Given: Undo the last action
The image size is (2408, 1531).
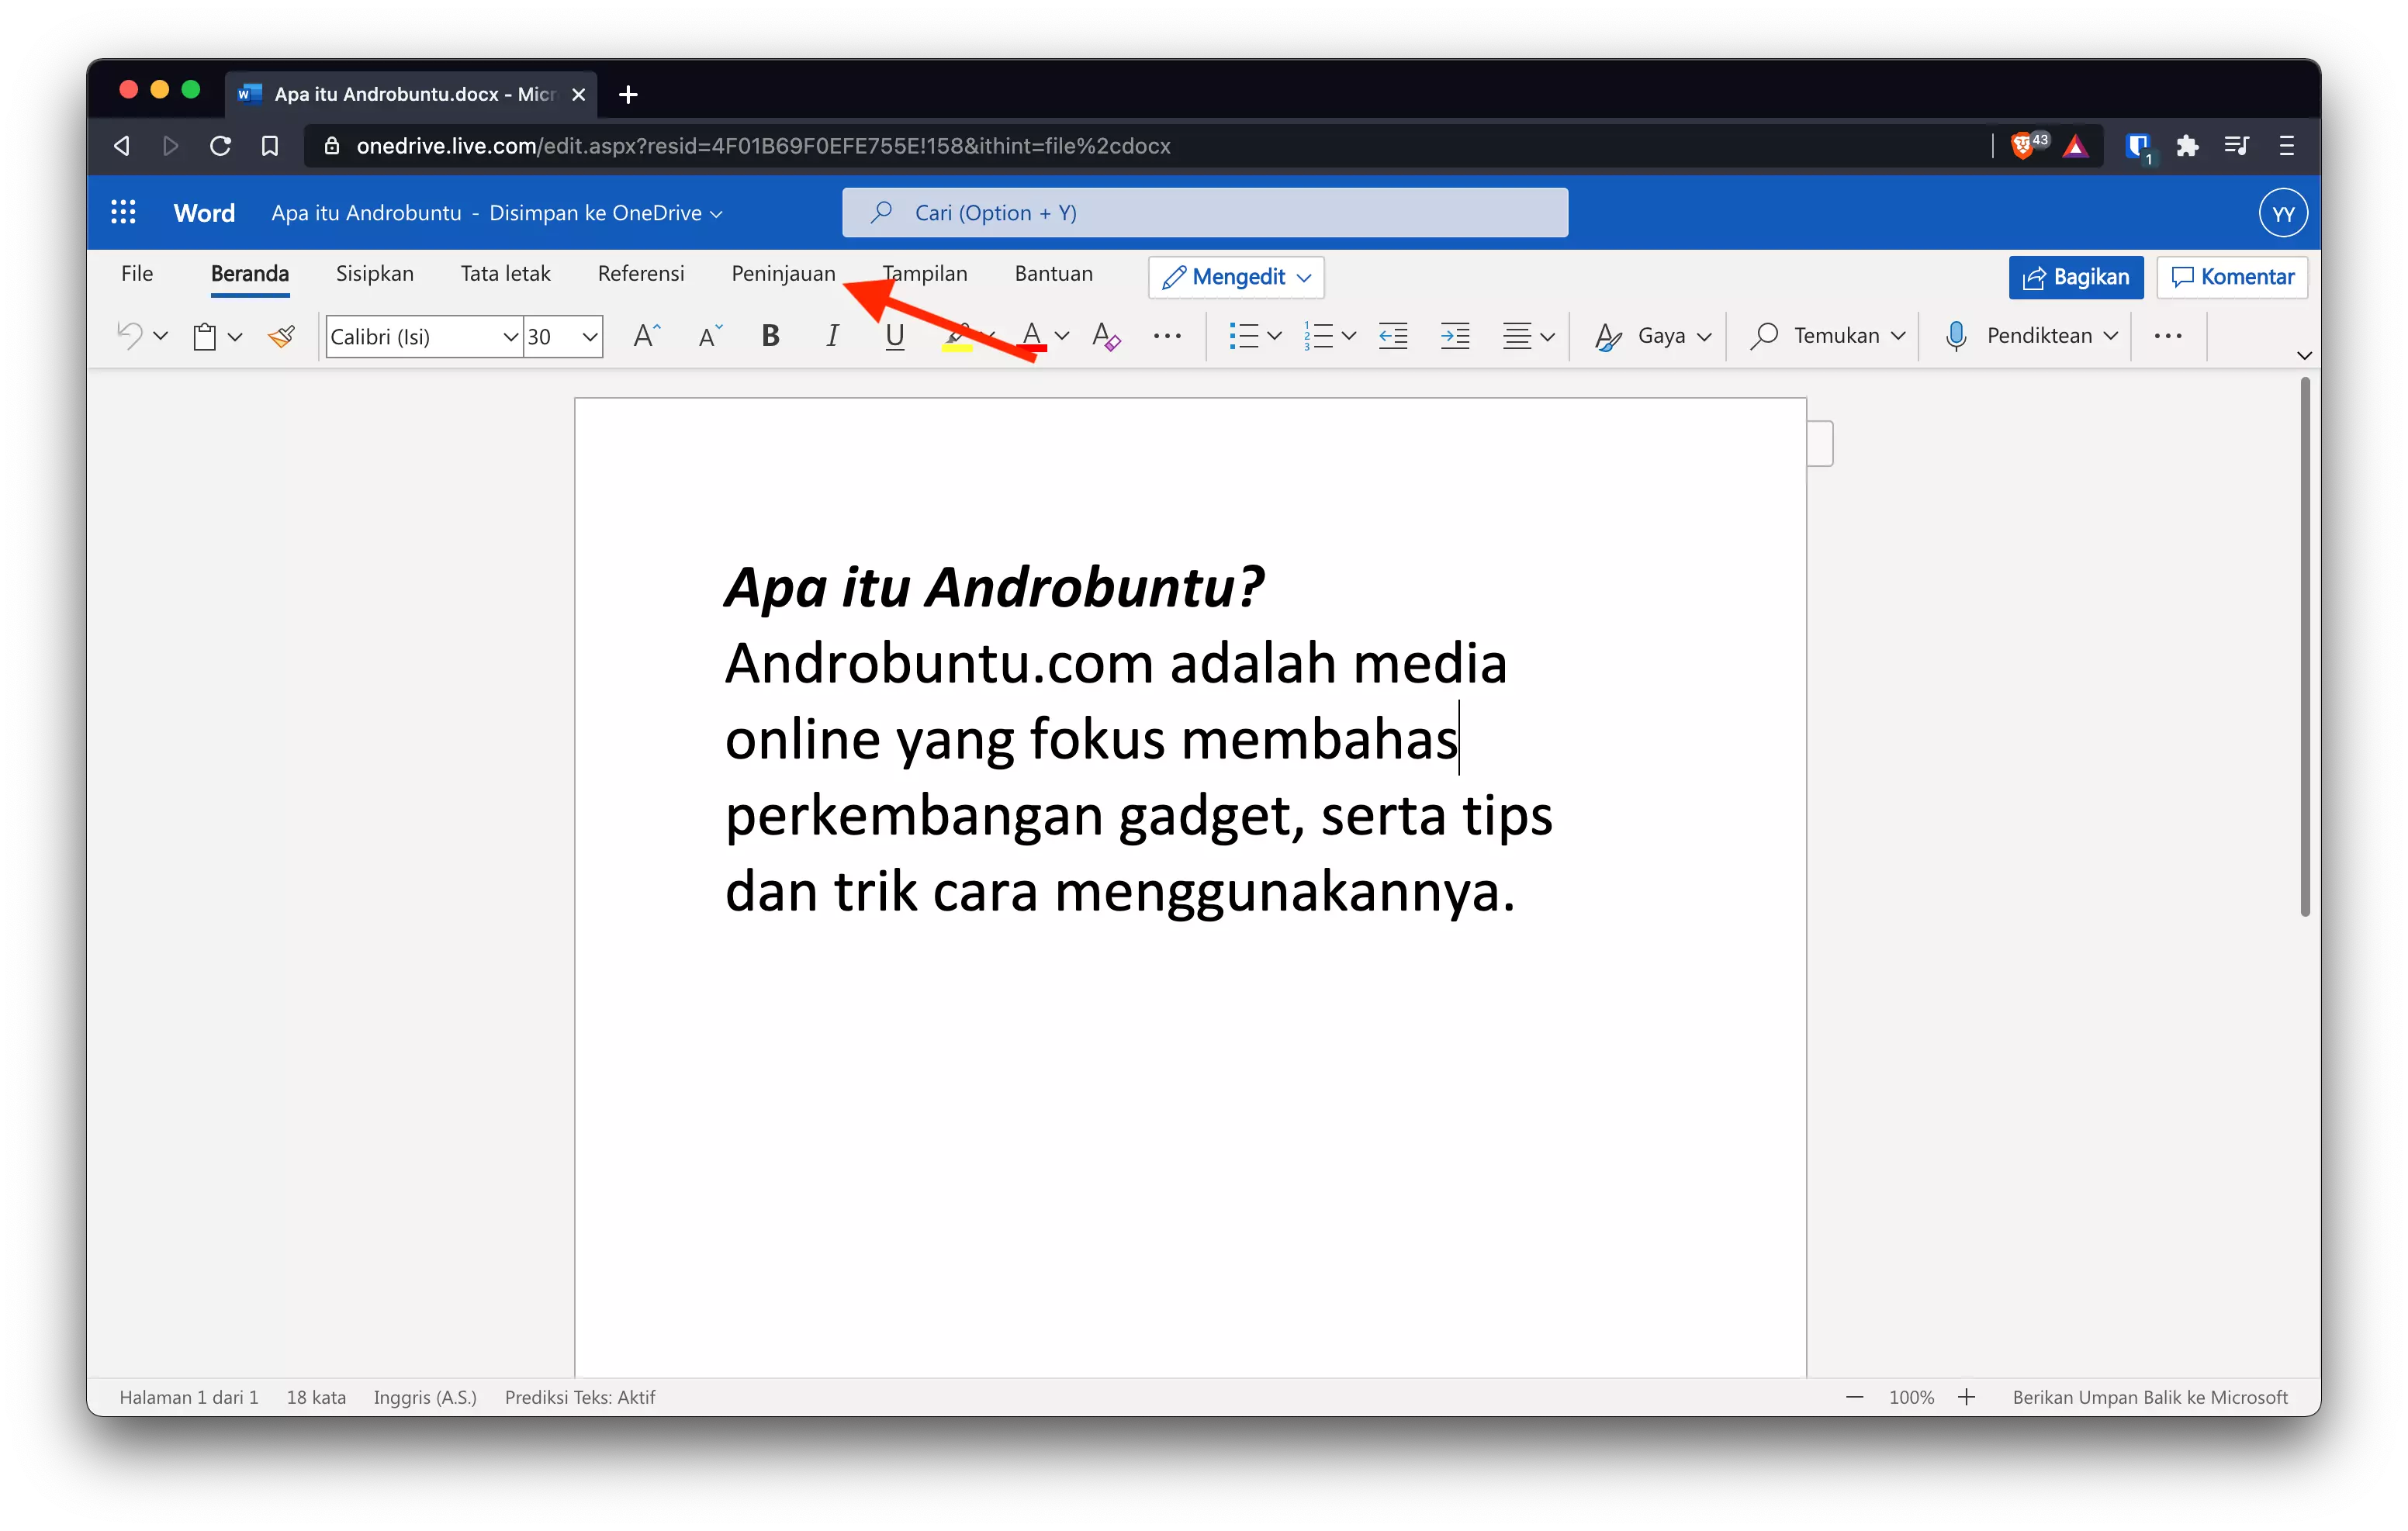Looking at the screenshot, I should [x=130, y=336].
